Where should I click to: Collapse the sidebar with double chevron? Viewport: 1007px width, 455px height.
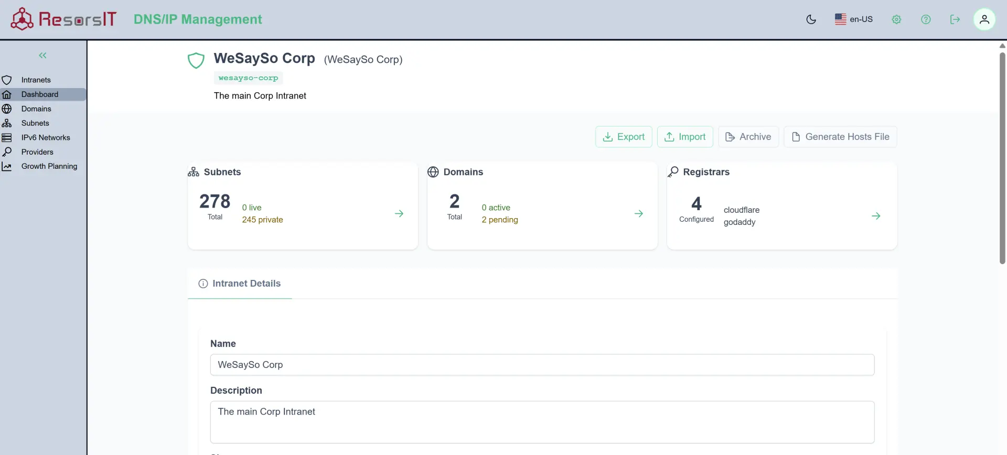click(x=43, y=56)
